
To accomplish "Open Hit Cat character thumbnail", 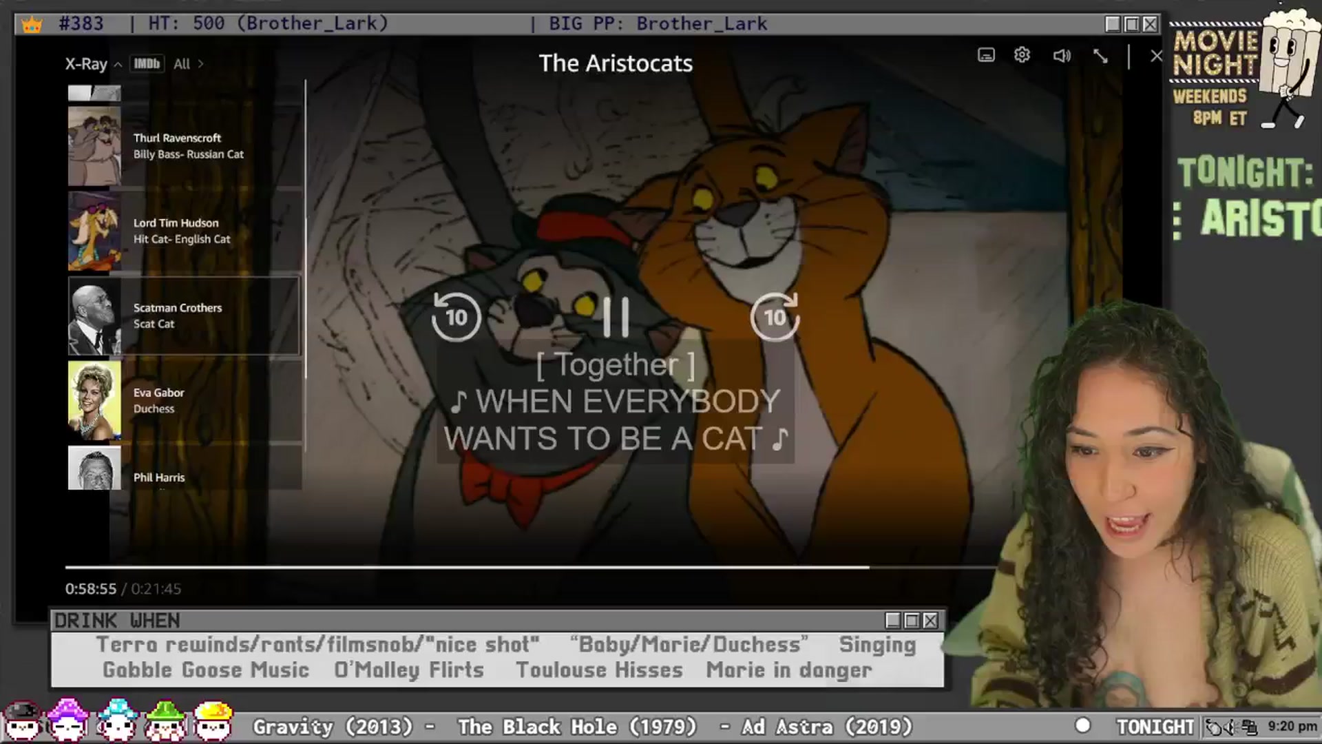I will coord(94,231).
